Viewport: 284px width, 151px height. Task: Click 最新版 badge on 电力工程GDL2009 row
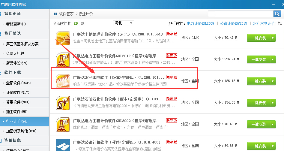coord(172,120)
